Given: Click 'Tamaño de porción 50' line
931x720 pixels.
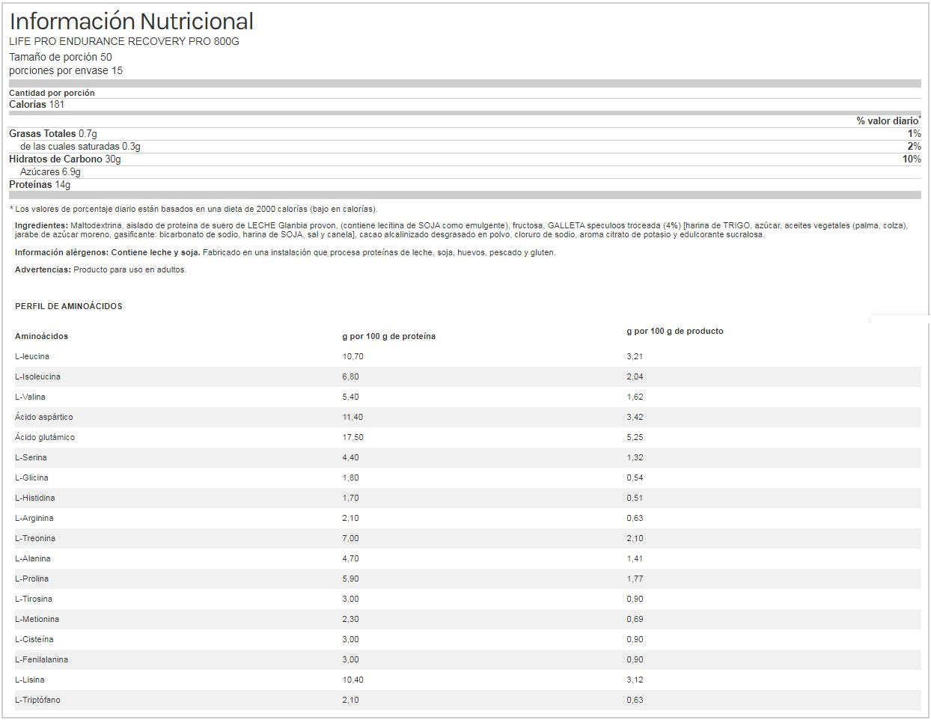Looking at the screenshot, I should click(x=61, y=57).
